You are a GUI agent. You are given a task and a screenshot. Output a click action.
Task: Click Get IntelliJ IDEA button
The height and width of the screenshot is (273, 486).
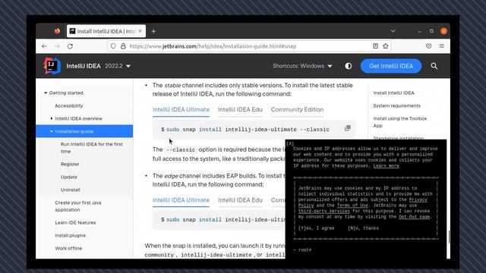[391, 66]
